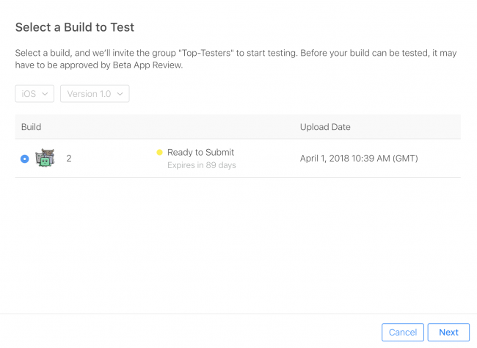Click the word iOS in the platform selector
Viewport: 477px width, 348px height.
[x=29, y=94]
